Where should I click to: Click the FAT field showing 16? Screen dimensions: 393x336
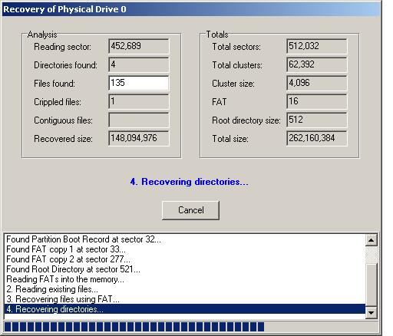point(317,101)
